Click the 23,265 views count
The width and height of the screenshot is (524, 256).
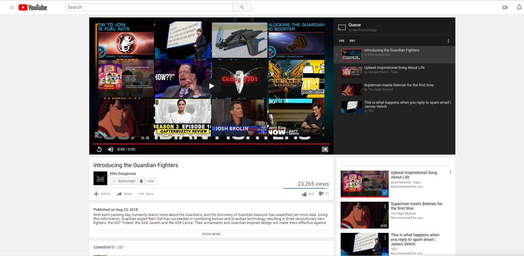click(313, 184)
